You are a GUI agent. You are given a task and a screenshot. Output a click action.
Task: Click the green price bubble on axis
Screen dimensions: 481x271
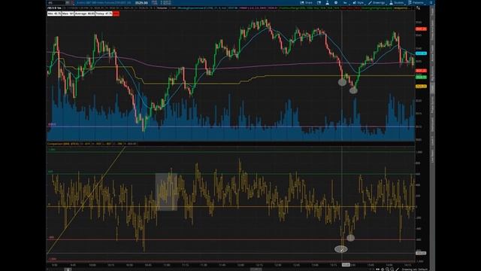click(421, 77)
